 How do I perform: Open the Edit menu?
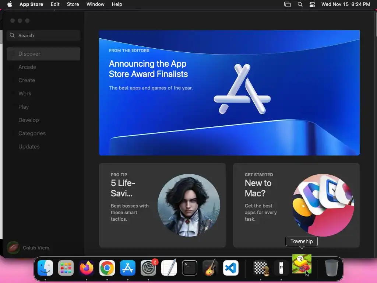[55, 4]
